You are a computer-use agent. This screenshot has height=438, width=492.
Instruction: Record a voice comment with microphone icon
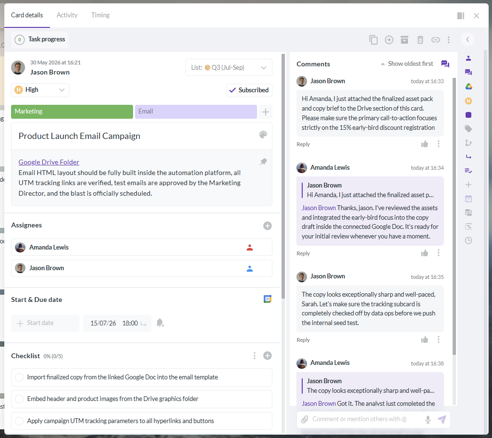coord(428,419)
